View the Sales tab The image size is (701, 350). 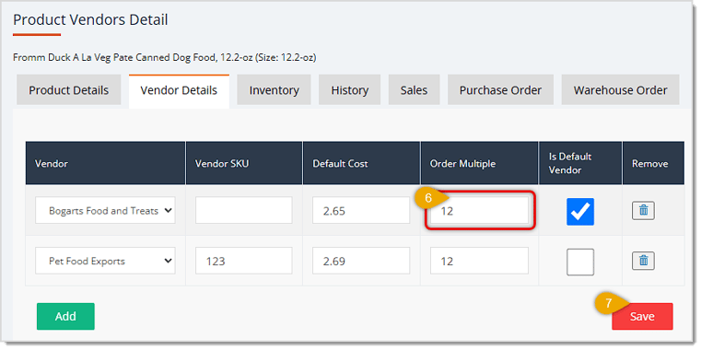414,90
